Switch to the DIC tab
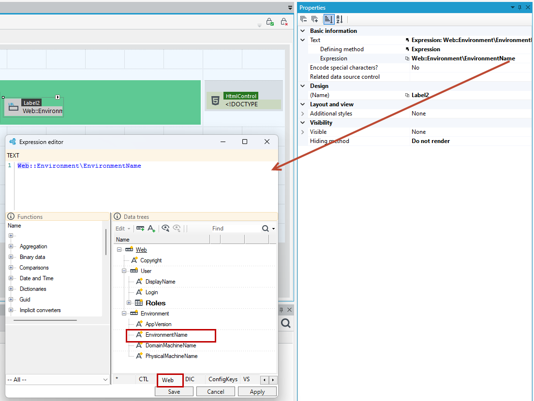 190,379
